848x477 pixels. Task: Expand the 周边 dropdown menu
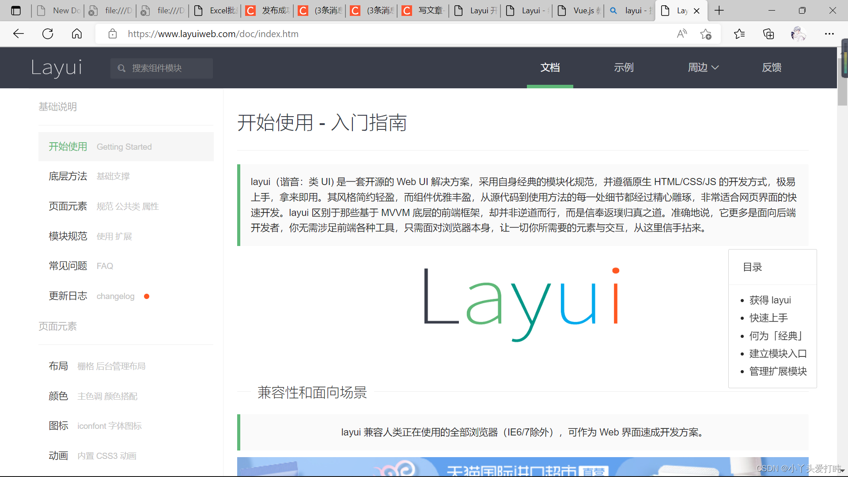pyautogui.click(x=702, y=67)
